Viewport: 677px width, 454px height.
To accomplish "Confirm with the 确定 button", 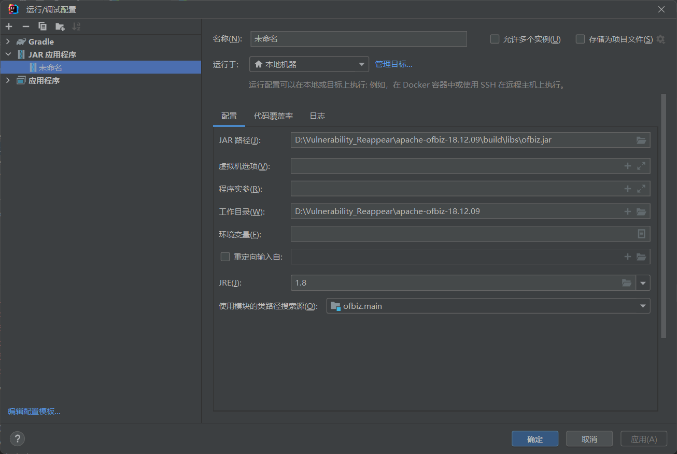I will point(535,439).
